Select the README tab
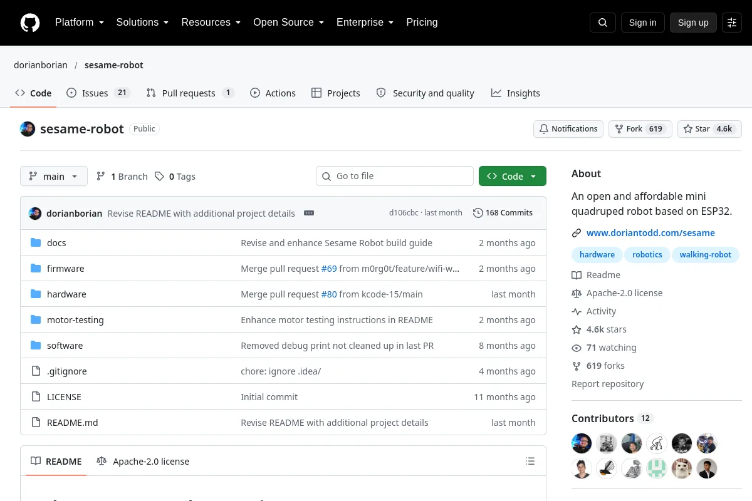Screen dimensions: 752x501 click(x=56, y=462)
